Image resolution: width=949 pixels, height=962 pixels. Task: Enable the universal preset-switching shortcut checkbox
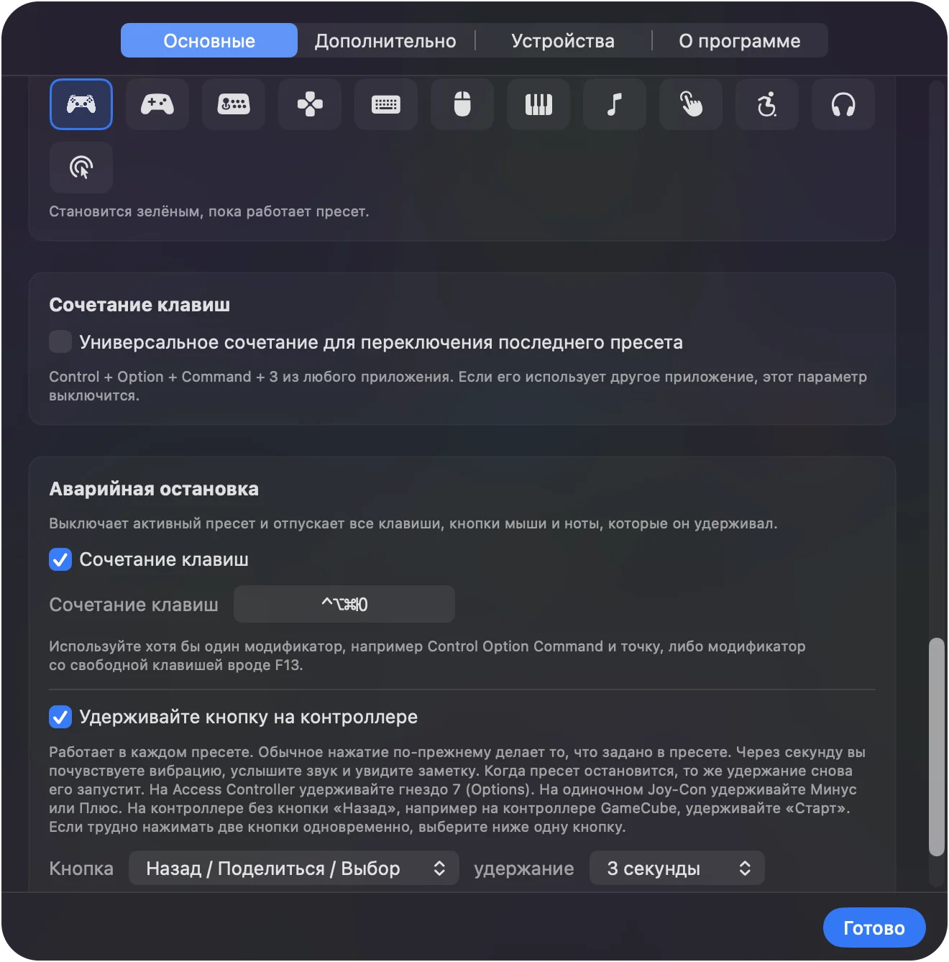pos(60,342)
